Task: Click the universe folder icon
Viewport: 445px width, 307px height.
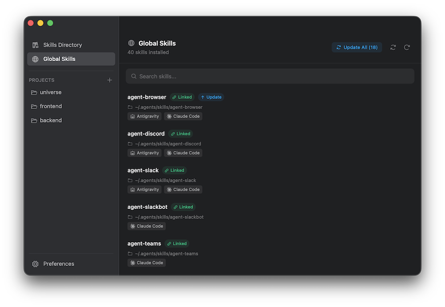Action: 34,92
